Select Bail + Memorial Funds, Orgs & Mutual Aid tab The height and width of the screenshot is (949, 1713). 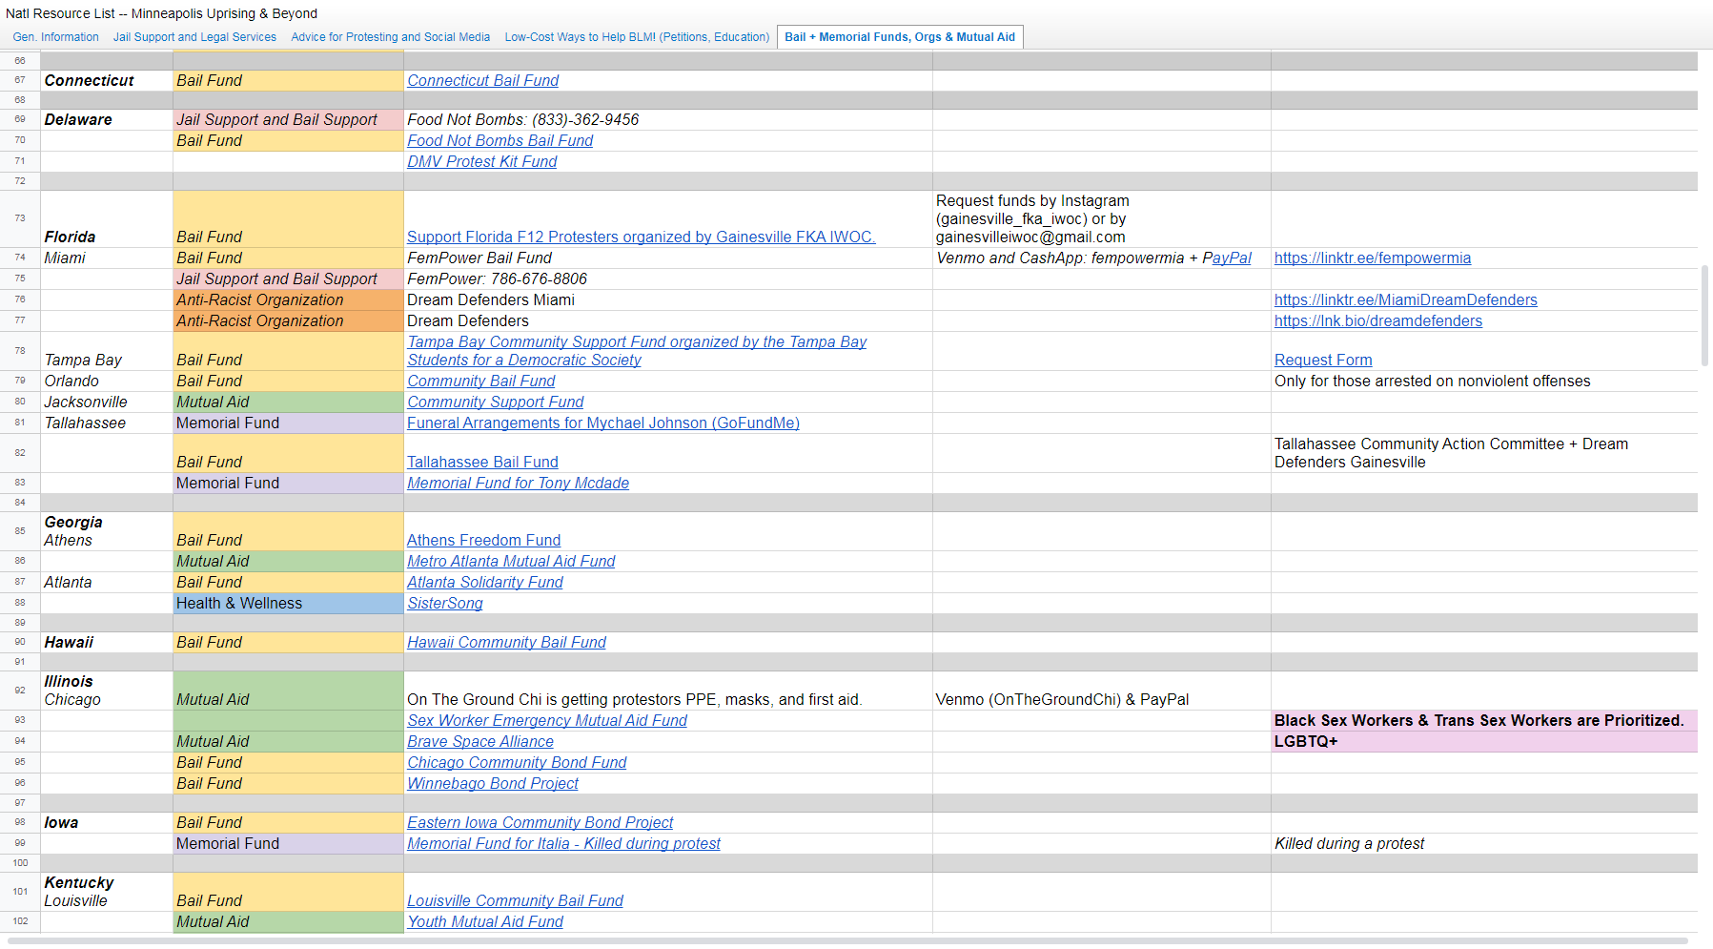pos(900,37)
